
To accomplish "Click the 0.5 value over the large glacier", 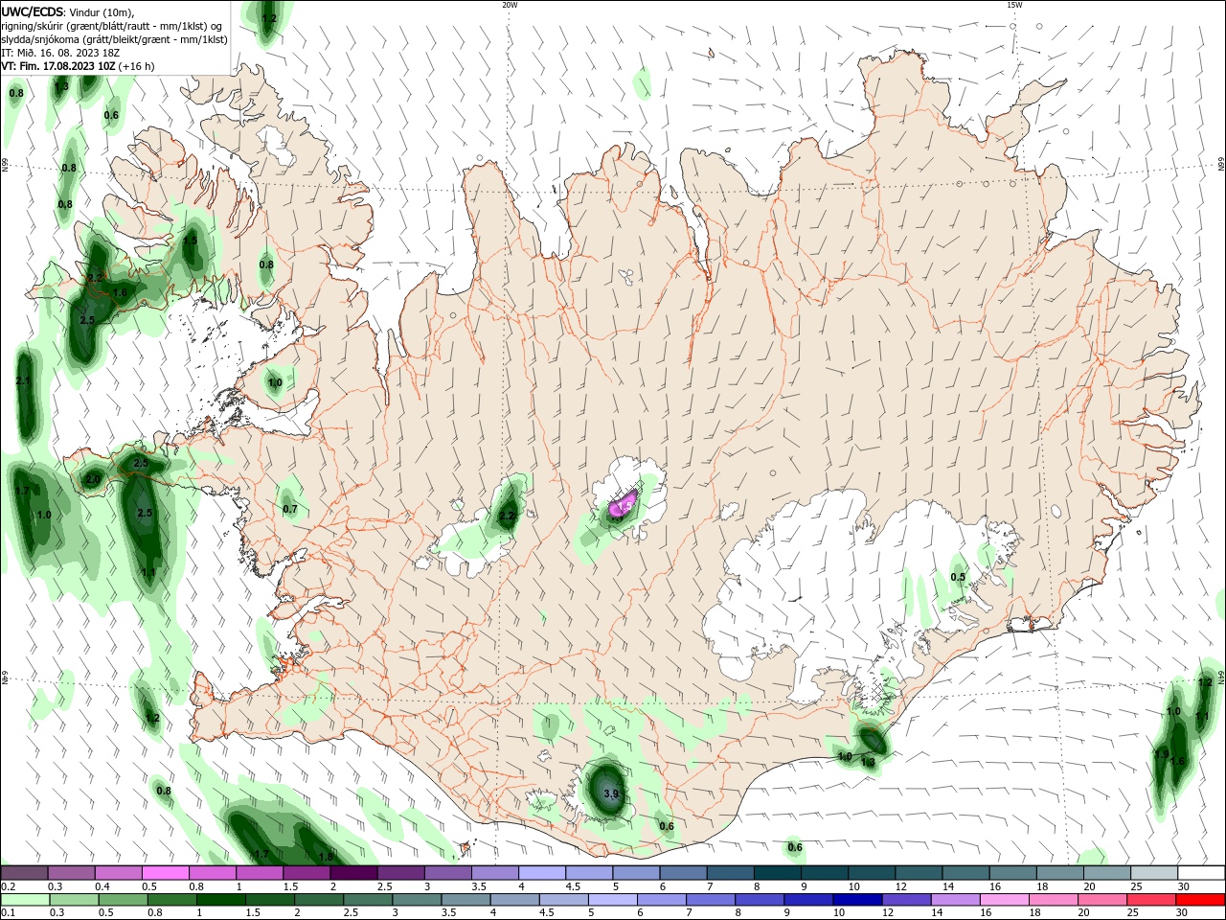I will coord(958,577).
